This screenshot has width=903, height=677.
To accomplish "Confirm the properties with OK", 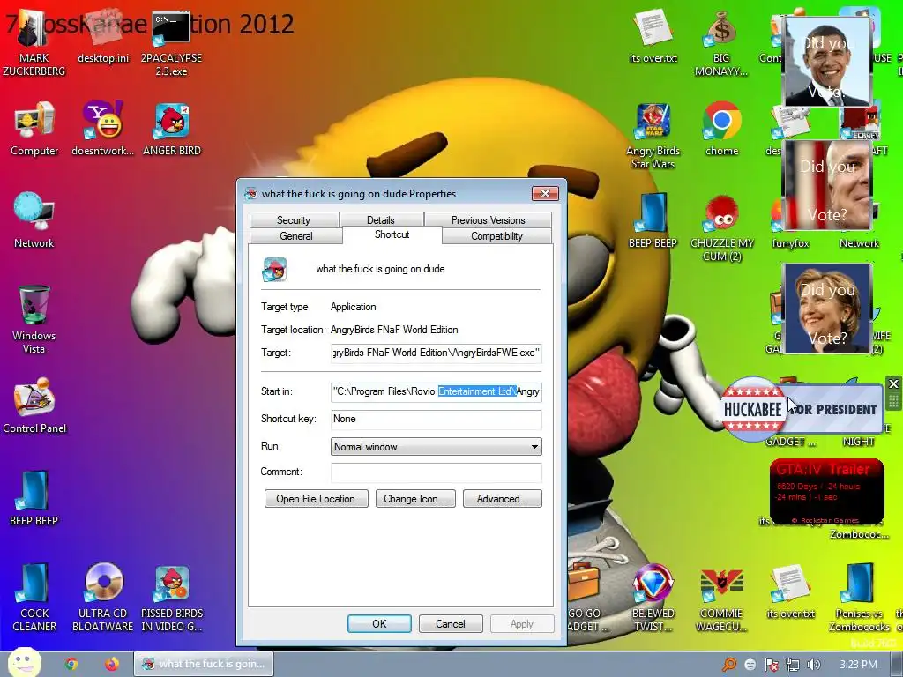I will tap(379, 623).
